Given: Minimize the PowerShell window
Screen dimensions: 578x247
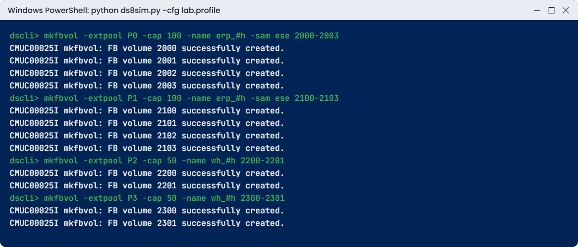Looking at the screenshot, I should [538, 10].
